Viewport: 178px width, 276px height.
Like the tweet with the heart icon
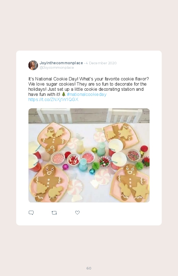tap(77, 212)
